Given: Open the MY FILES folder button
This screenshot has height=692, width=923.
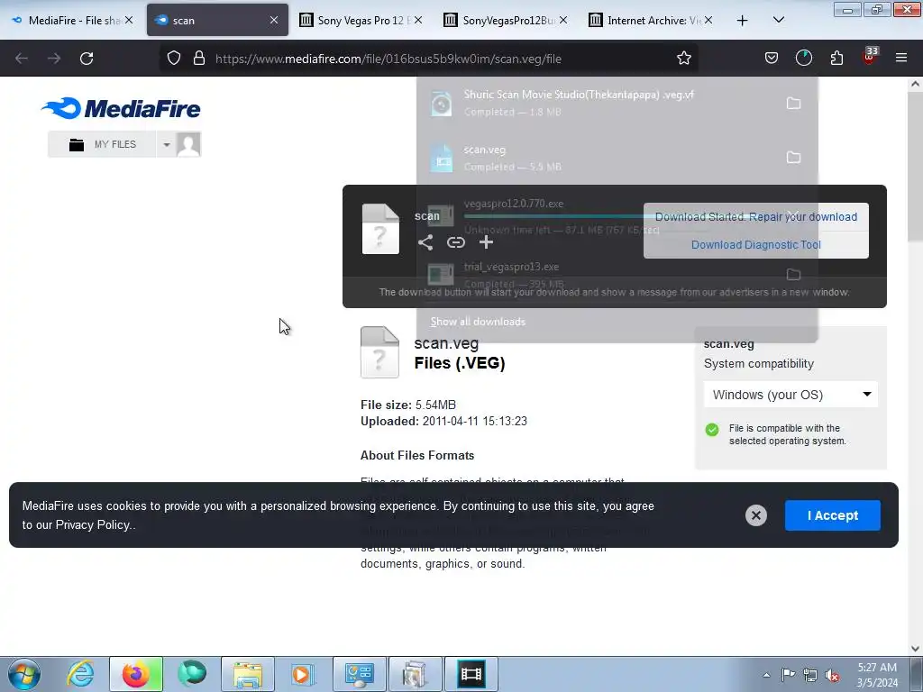Looking at the screenshot, I should coord(103,144).
